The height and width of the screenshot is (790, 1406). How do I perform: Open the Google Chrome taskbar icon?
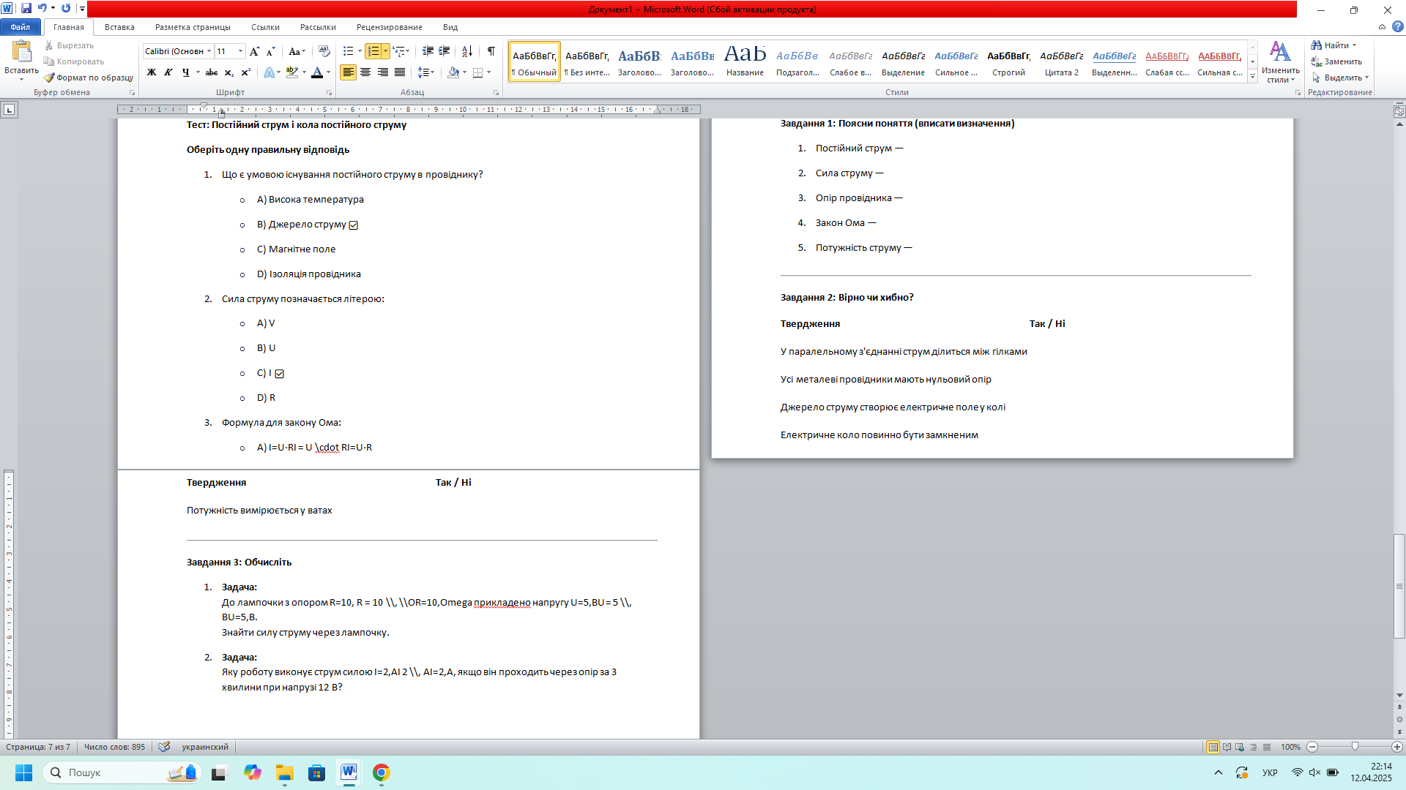click(381, 772)
